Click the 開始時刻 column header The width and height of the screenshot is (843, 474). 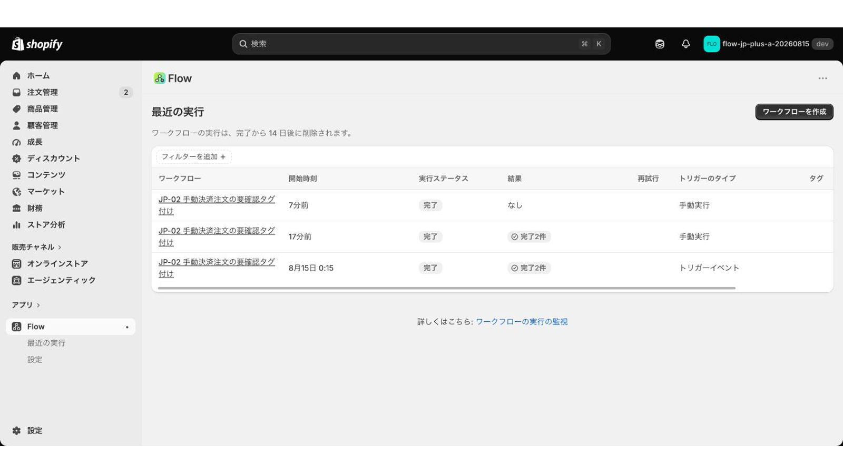coord(302,179)
